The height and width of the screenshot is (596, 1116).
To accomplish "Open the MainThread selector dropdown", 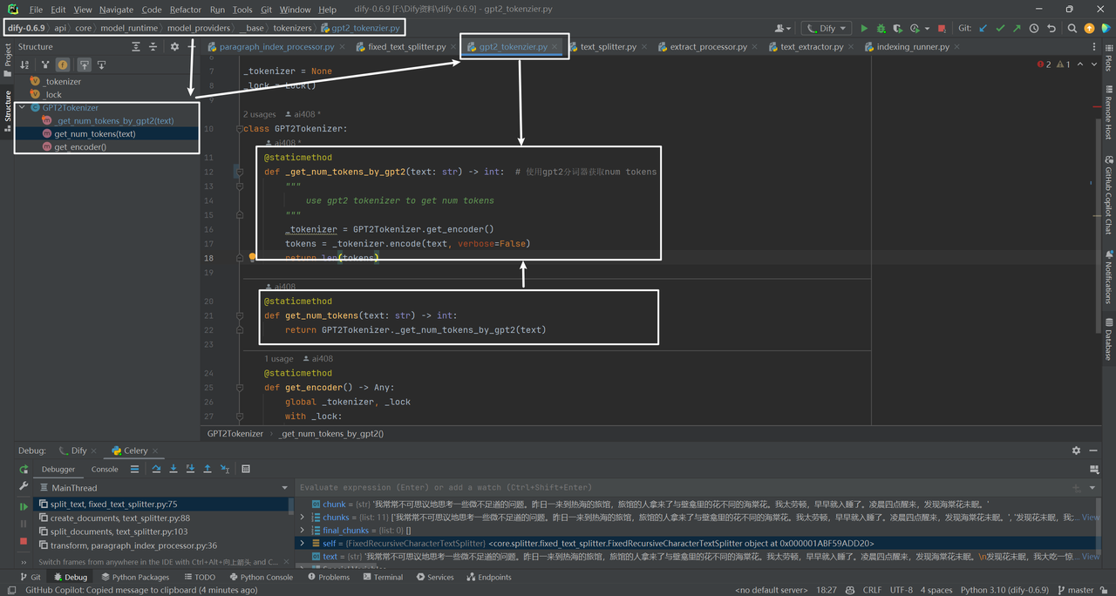I will (284, 488).
